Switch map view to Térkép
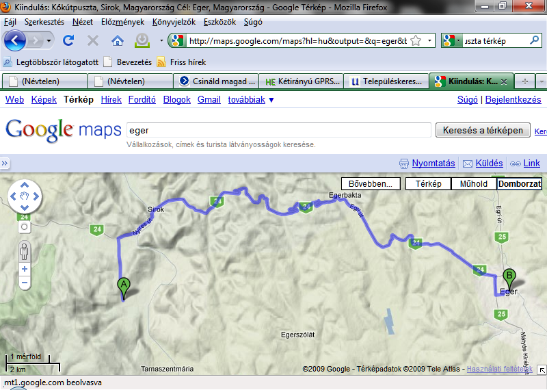The height and width of the screenshot is (390, 547). pyautogui.click(x=429, y=183)
